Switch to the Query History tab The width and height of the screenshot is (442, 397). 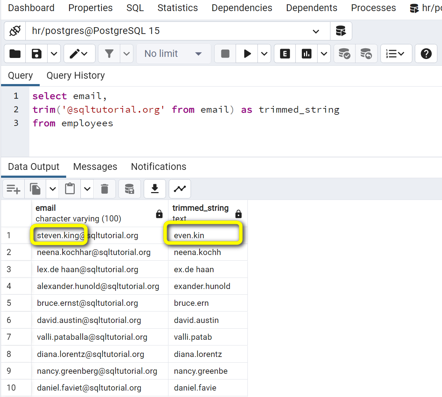pyautogui.click(x=75, y=75)
